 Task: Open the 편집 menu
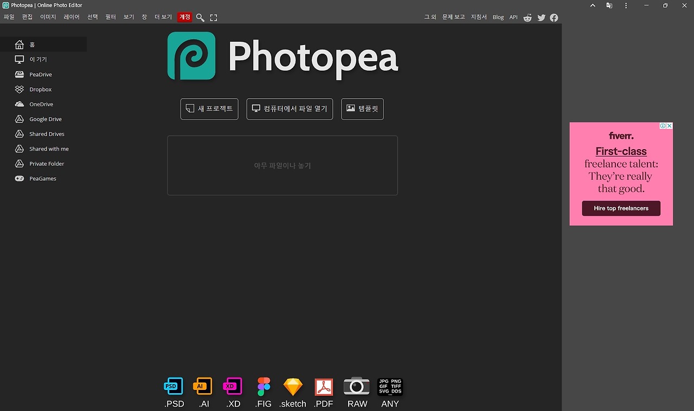(27, 17)
